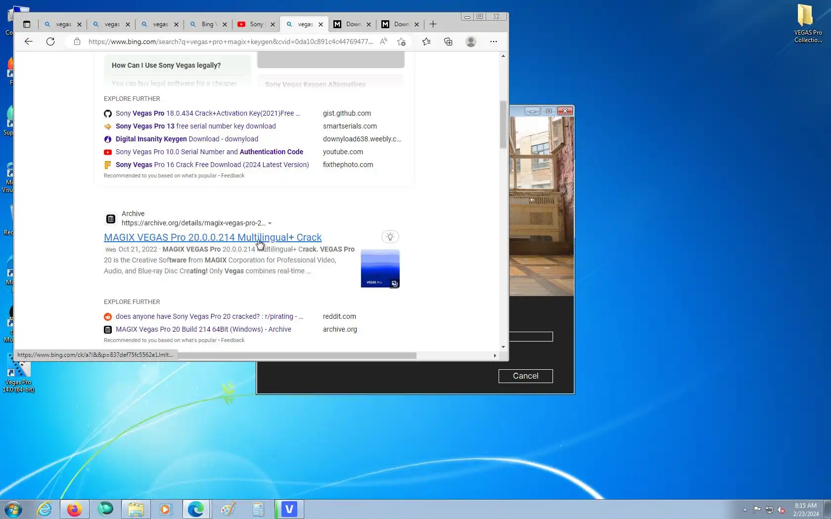Open the 'Sony Vegas Pro 18.0.434 Crack+Activation Key' link
Viewport: 831px width, 519px height.
pyautogui.click(x=208, y=113)
